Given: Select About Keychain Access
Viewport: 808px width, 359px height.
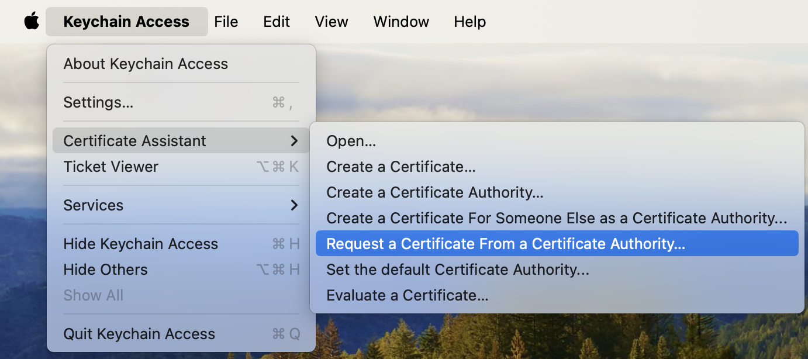Looking at the screenshot, I should click(x=146, y=64).
